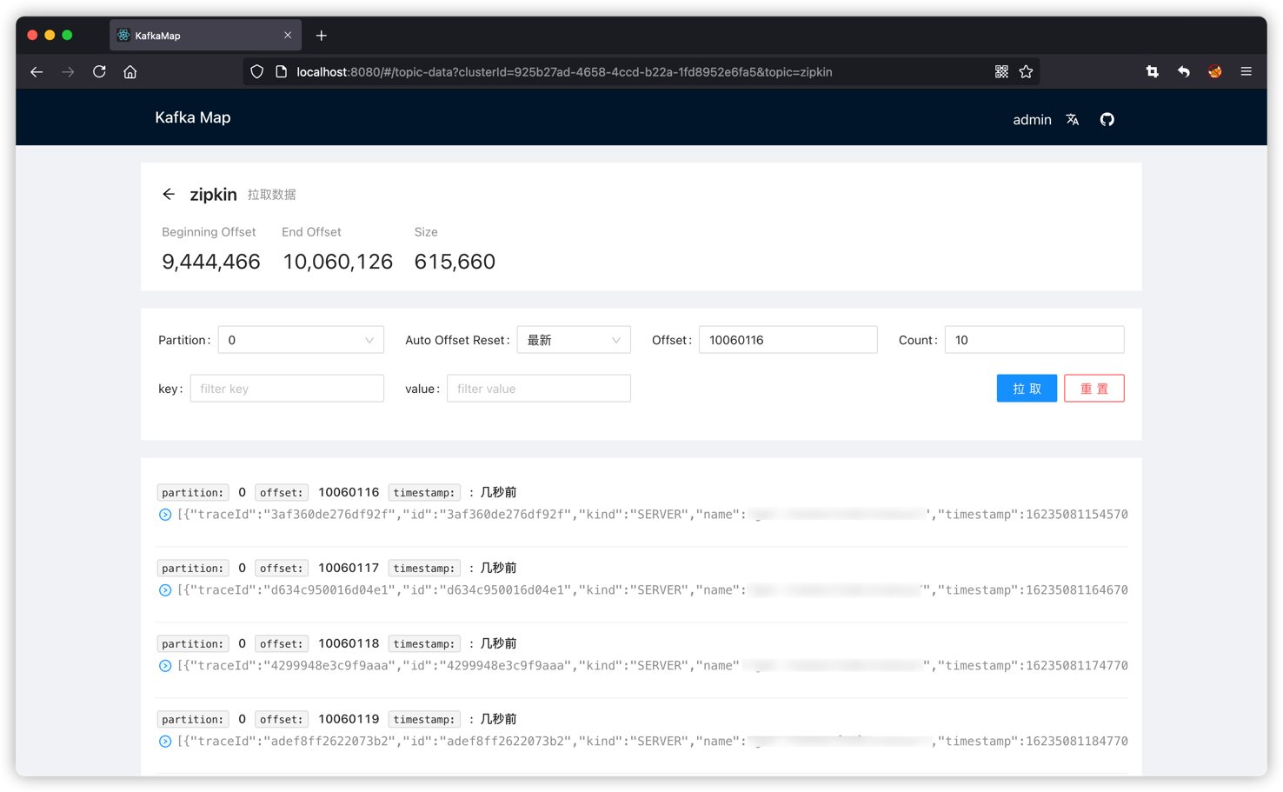Click the browser home icon
Screen dimensions: 1283x792
[130, 71]
